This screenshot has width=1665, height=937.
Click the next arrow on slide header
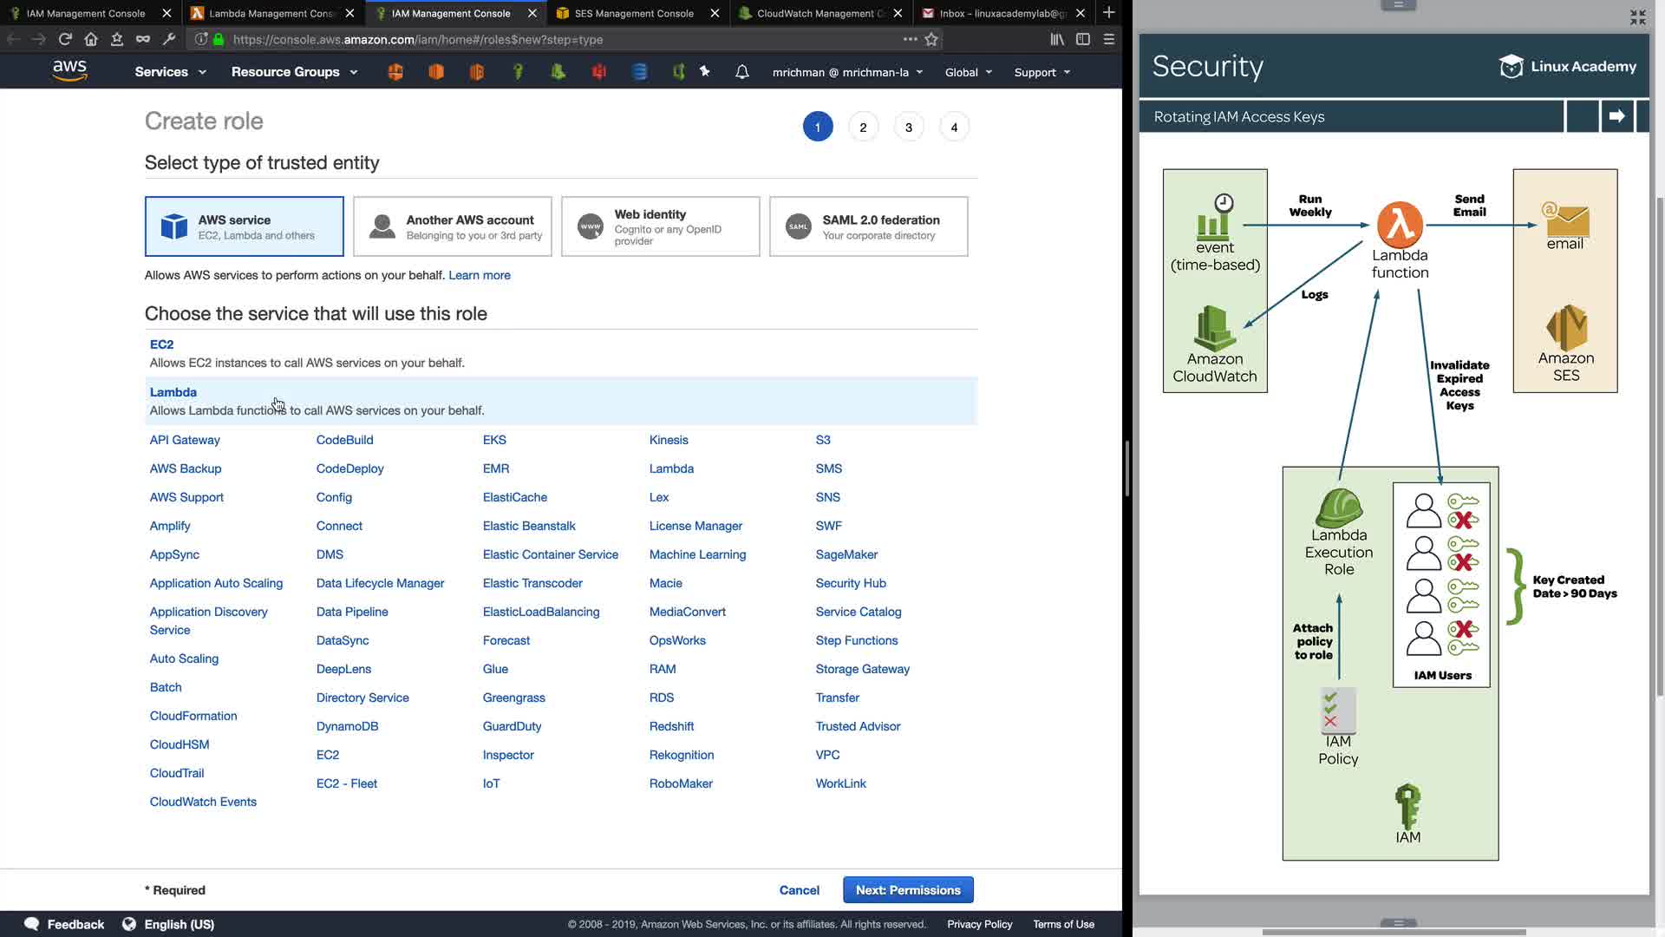pos(1616,116)
